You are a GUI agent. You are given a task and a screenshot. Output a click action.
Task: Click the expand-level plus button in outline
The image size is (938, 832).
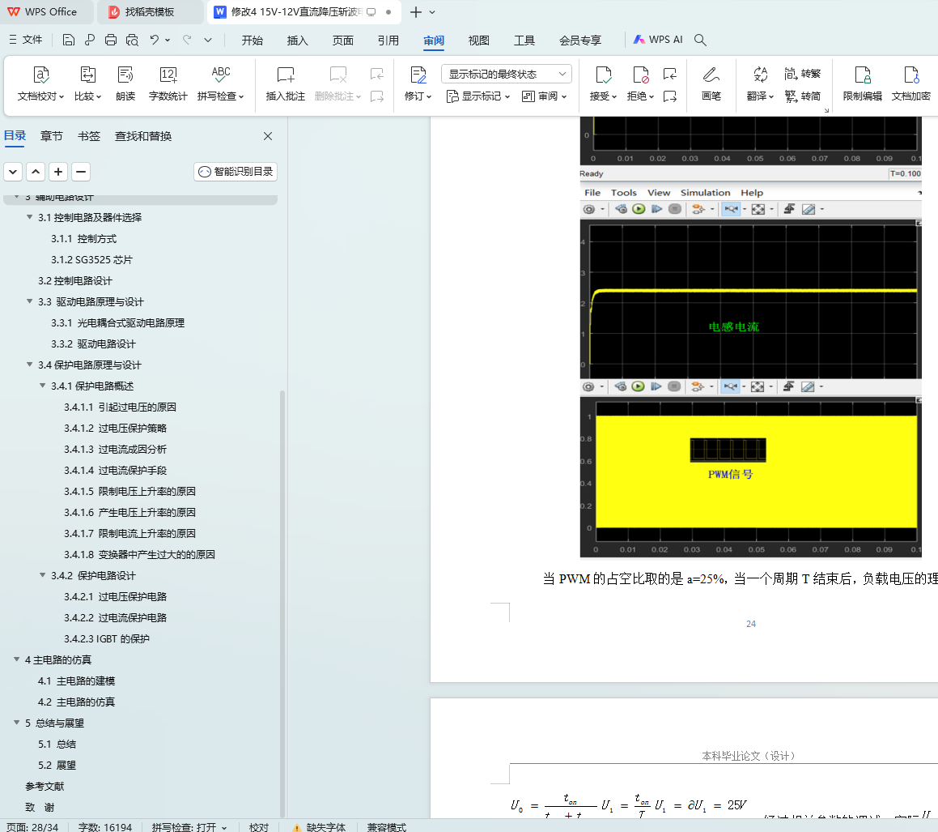tap(58, 172)
